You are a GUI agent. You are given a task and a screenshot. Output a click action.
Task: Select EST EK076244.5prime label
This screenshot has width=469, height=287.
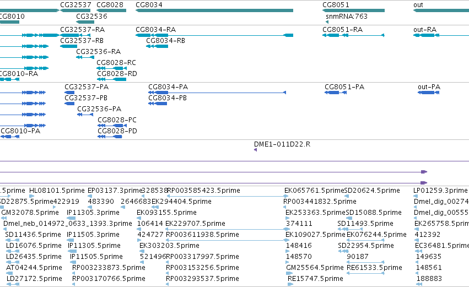376,235
